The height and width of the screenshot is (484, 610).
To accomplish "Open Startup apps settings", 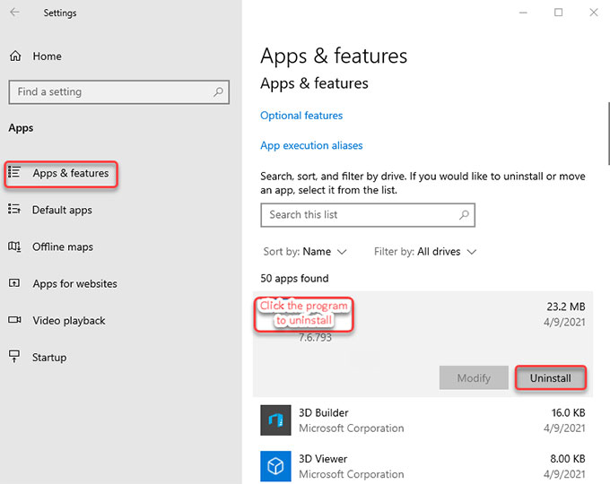I will coord(49,358).
